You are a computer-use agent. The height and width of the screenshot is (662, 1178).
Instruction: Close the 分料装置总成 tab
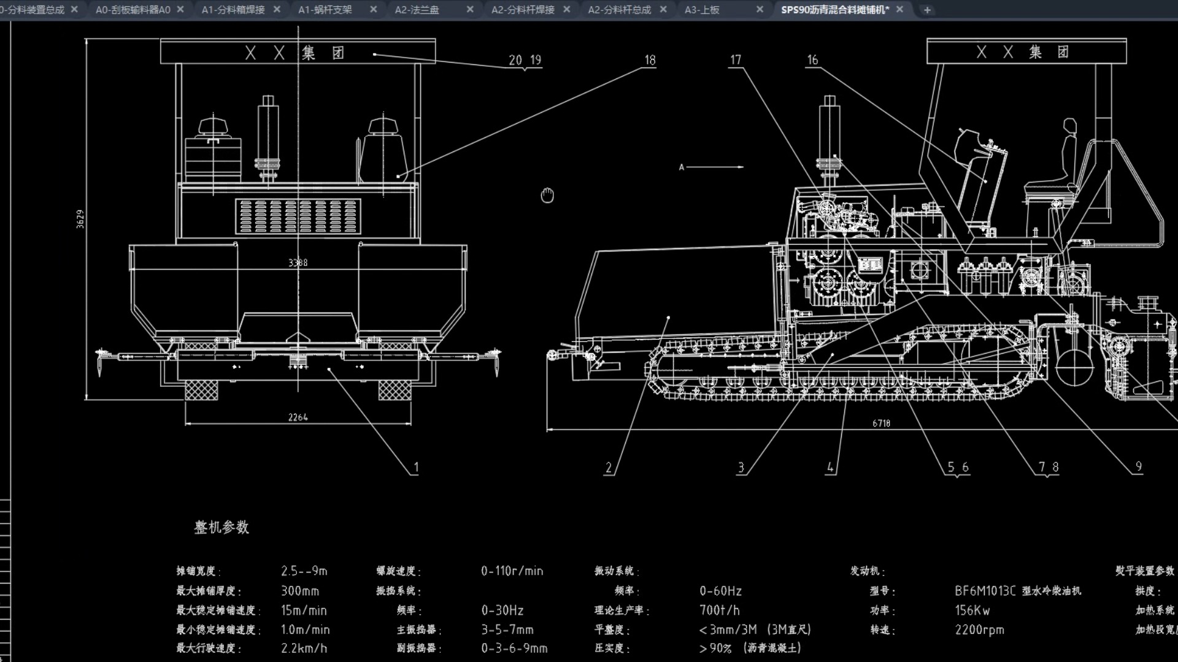tap(74, 10)
